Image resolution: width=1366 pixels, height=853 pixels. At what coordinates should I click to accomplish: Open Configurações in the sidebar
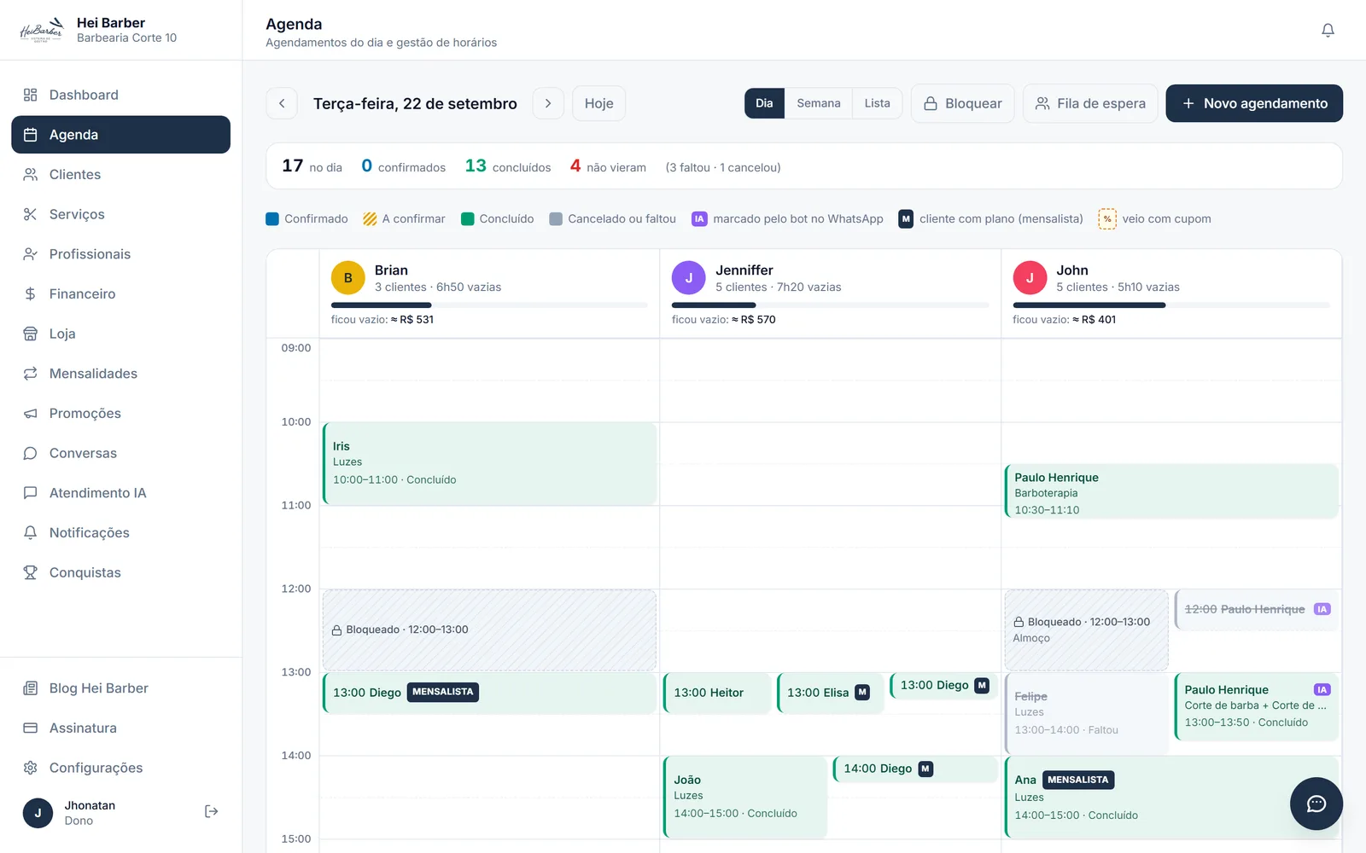(120, 768)
